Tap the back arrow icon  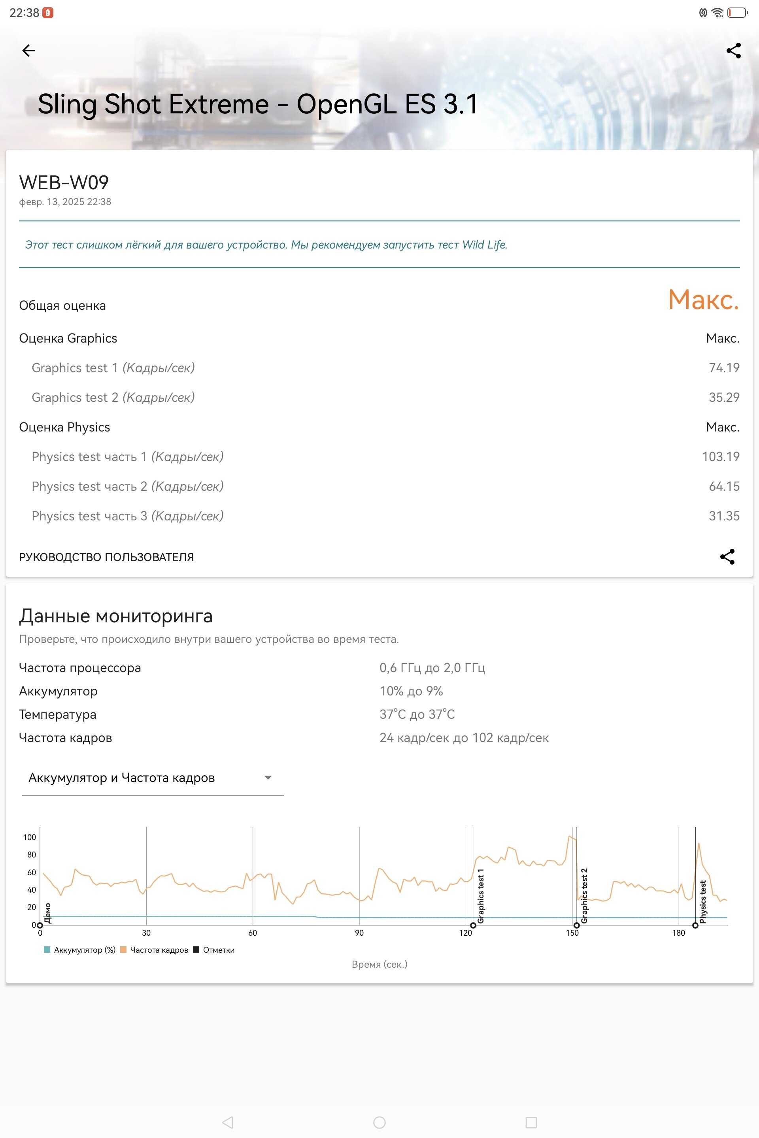[28, 50]
